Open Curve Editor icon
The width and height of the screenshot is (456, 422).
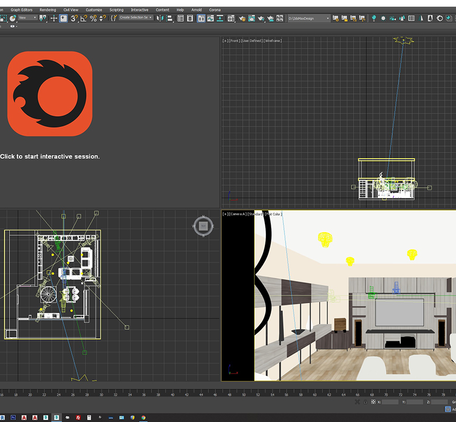[211, 18]
